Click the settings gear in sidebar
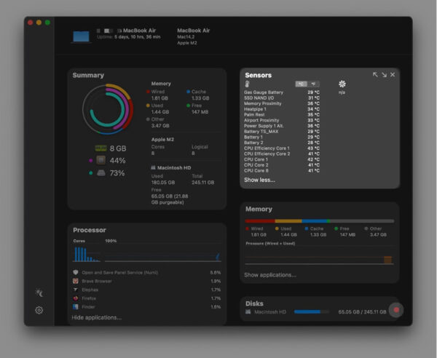The image size is (437, 358). pos(39,310)
